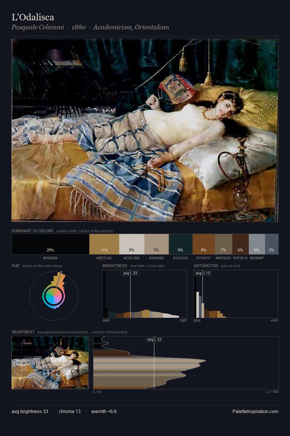Open the main L'Odalisca painting image

(145, 130)
